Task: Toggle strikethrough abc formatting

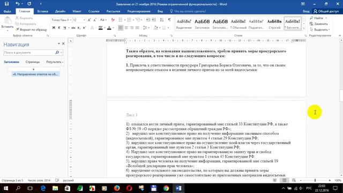Action: pos(73,28)
